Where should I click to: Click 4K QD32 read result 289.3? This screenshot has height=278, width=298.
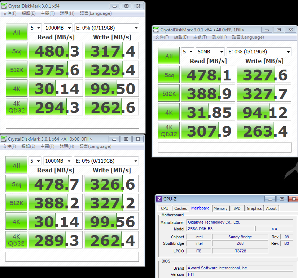pos(56,240)
